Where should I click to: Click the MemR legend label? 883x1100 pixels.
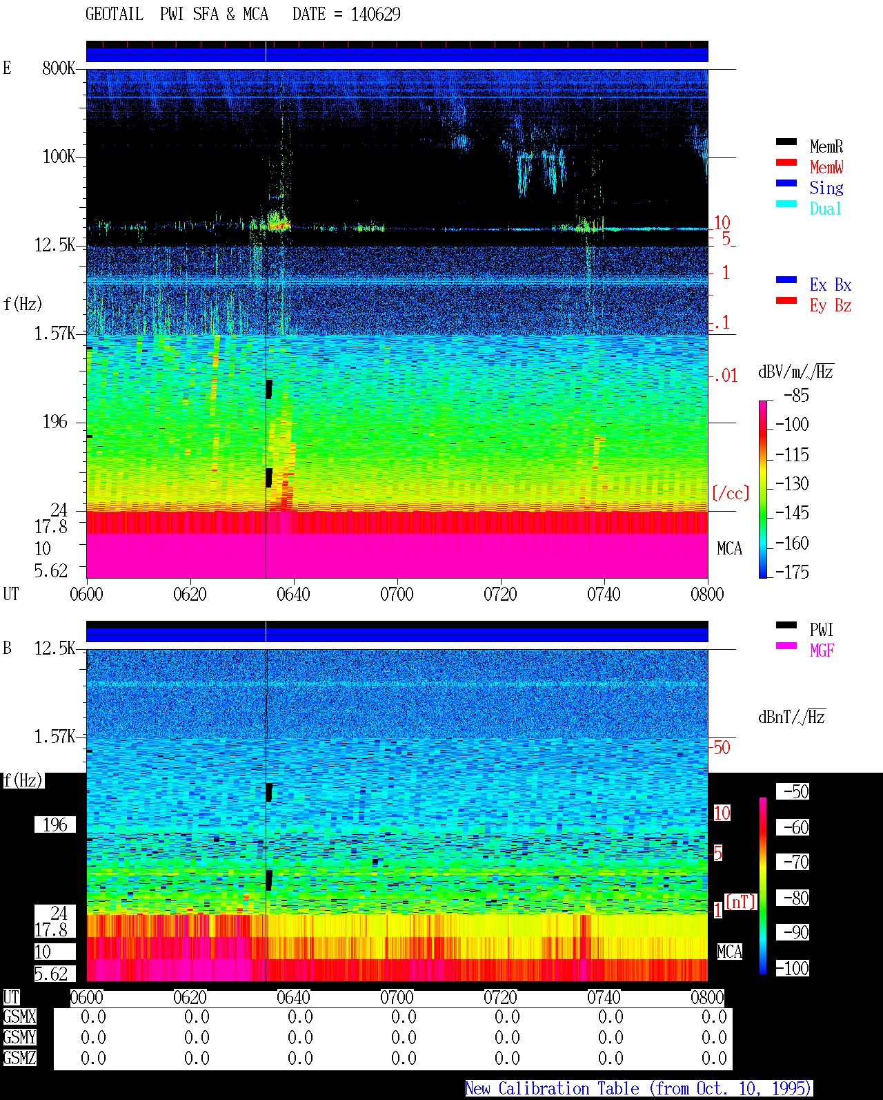point(826,146)
